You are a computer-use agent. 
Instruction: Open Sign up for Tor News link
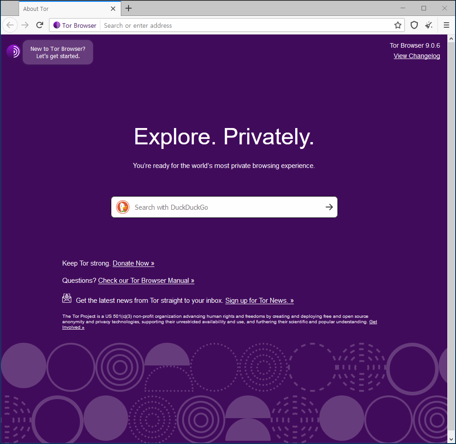click(x=259, y=301)
